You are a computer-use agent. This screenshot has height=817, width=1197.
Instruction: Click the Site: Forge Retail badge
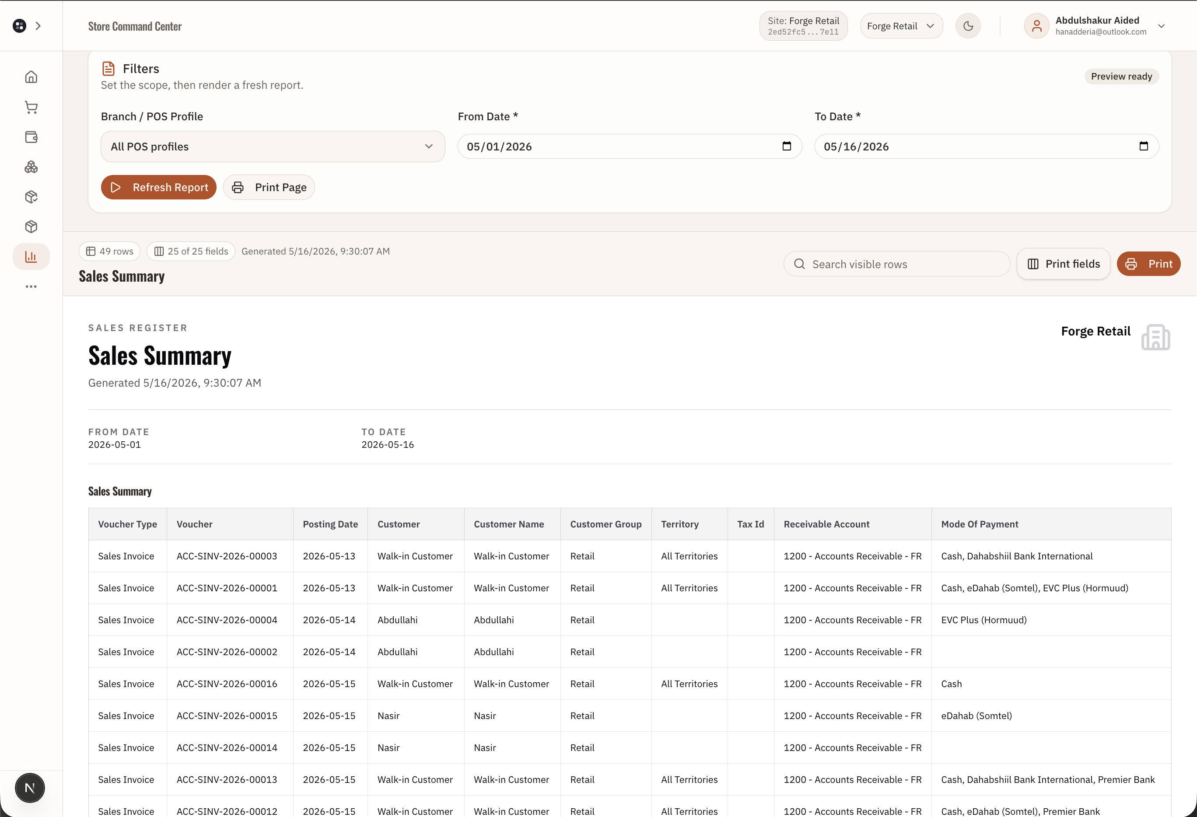click(x=803, y=26)
